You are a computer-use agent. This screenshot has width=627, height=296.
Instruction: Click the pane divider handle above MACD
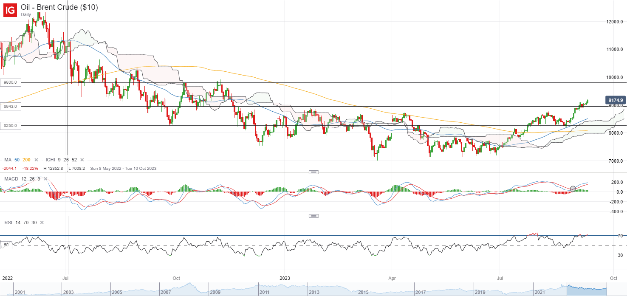(x=313, y=172)
